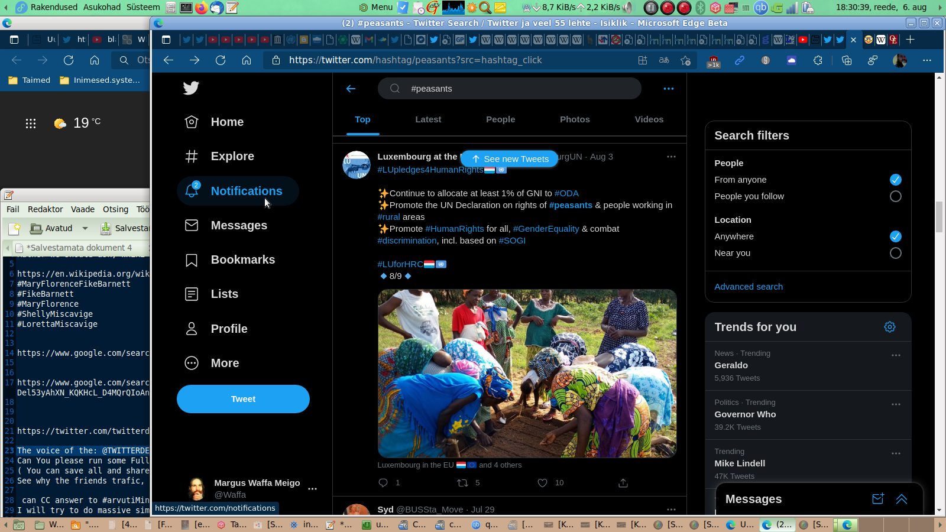Expand the Messages drawer with chevrons
Screen dimensions: 946x532
pyautogui.click(x=902, y=499)
